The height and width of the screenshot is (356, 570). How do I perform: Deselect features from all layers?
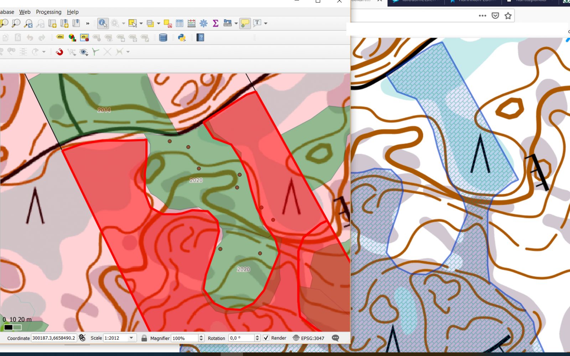click(168, 23)
